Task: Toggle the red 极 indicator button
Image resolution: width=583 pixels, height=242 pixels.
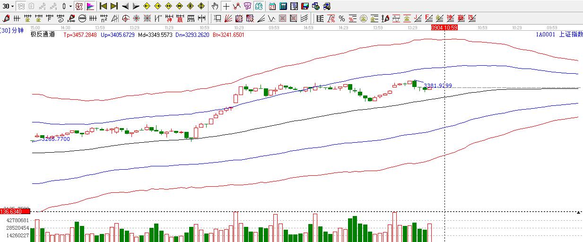Action: (79, 6)
